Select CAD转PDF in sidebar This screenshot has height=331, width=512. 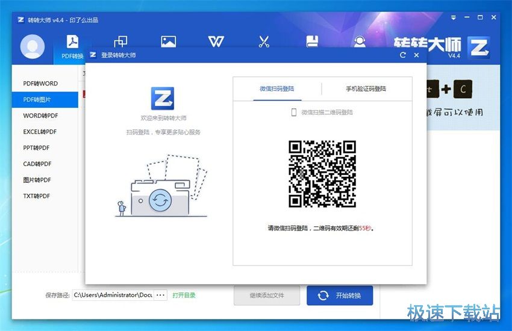pyautogui.click(x=45, y=164)
